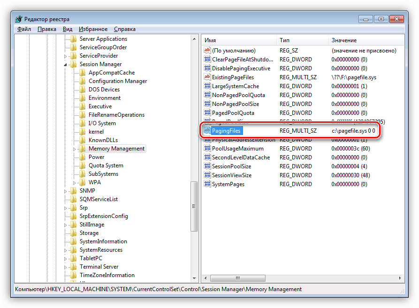The width and height of the screenshot is (419, 308).
Task: Click the Power folder icon
Action: pyautogui.click(x=82, y=157)
